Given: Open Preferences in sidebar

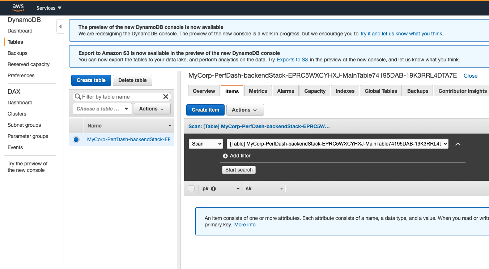Looking at the screenshot, I should 21,75.
